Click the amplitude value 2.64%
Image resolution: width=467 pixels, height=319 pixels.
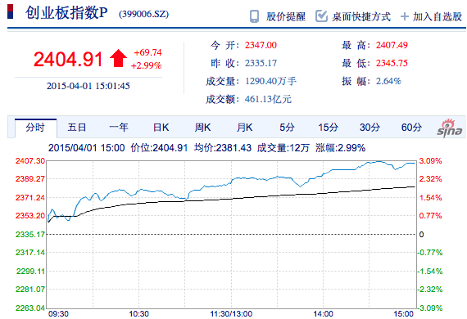point(388,81)
